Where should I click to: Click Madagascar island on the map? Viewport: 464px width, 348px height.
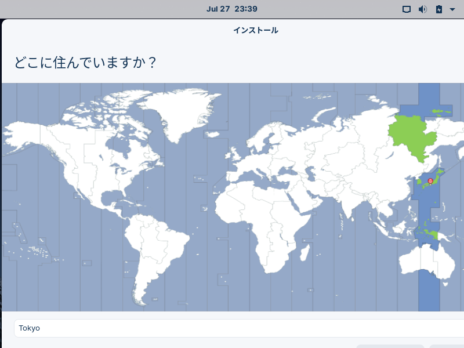pos(305,252)
